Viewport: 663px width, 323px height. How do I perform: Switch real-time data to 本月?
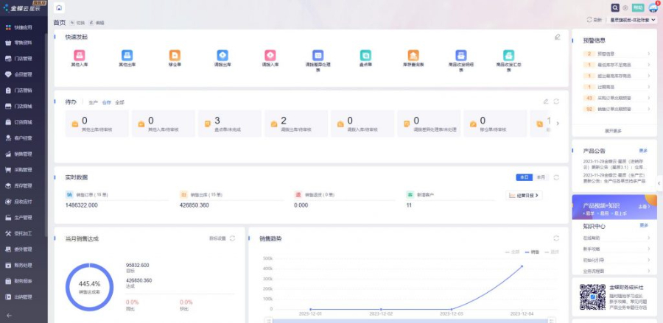(x=541, y=177)
